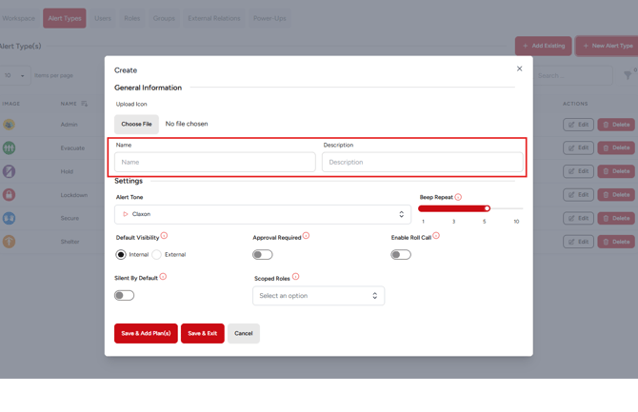Play the Claxon alert tone preview icon
Screen dimensions: 638x412
click(125, 214)
